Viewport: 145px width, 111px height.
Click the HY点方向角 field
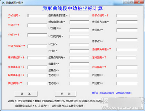[79, 37]
